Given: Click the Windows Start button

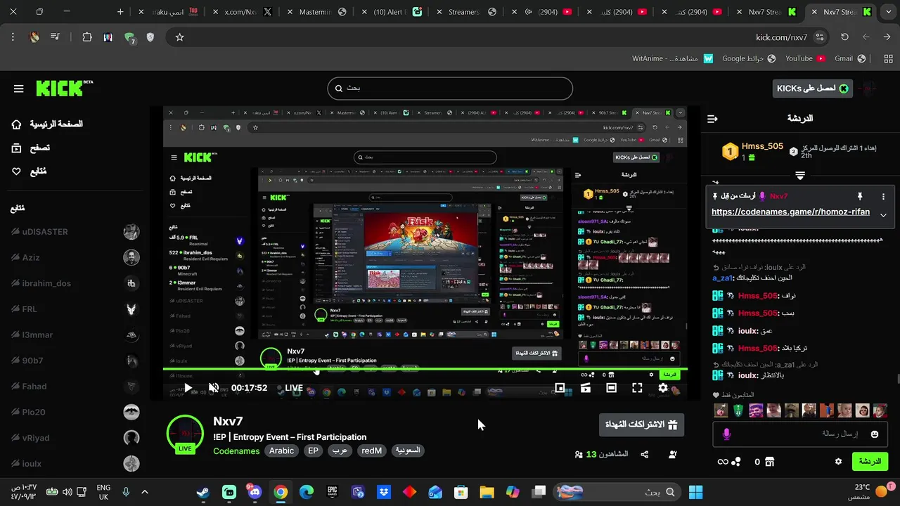Looking at the screenshot, I should pos(695,492).
